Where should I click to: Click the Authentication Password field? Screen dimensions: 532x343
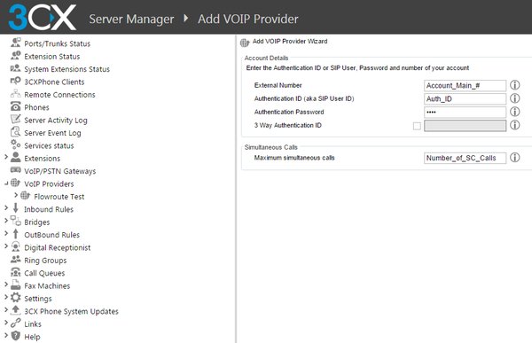(x=465, y=112)
